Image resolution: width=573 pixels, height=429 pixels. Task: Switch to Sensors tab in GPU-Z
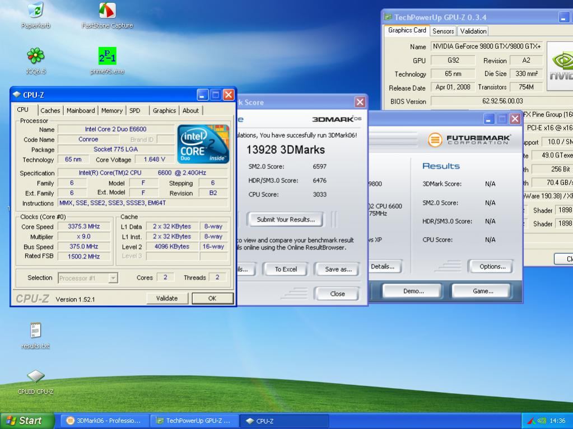click(x=443, y=31)
